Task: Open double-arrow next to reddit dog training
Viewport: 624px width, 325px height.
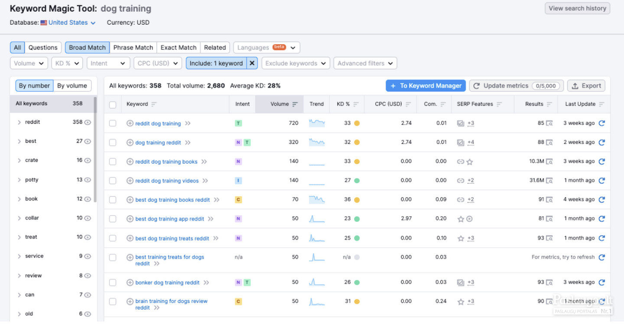Action: [x=188, y=123]
